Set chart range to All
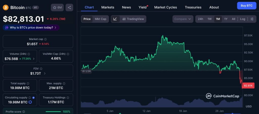The width and height of the screenshot is (259, 114). (233, 19)
